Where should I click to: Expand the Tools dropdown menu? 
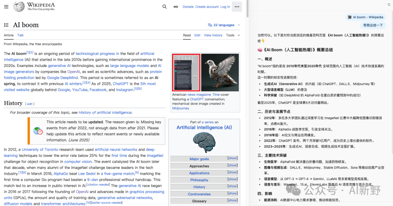(233, 35)
